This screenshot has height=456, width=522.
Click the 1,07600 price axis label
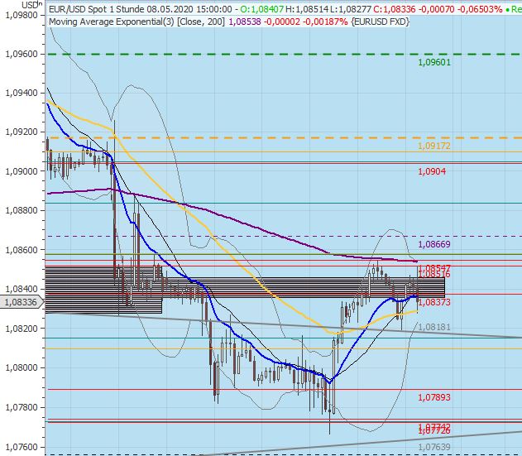click(x=22, y=447)
